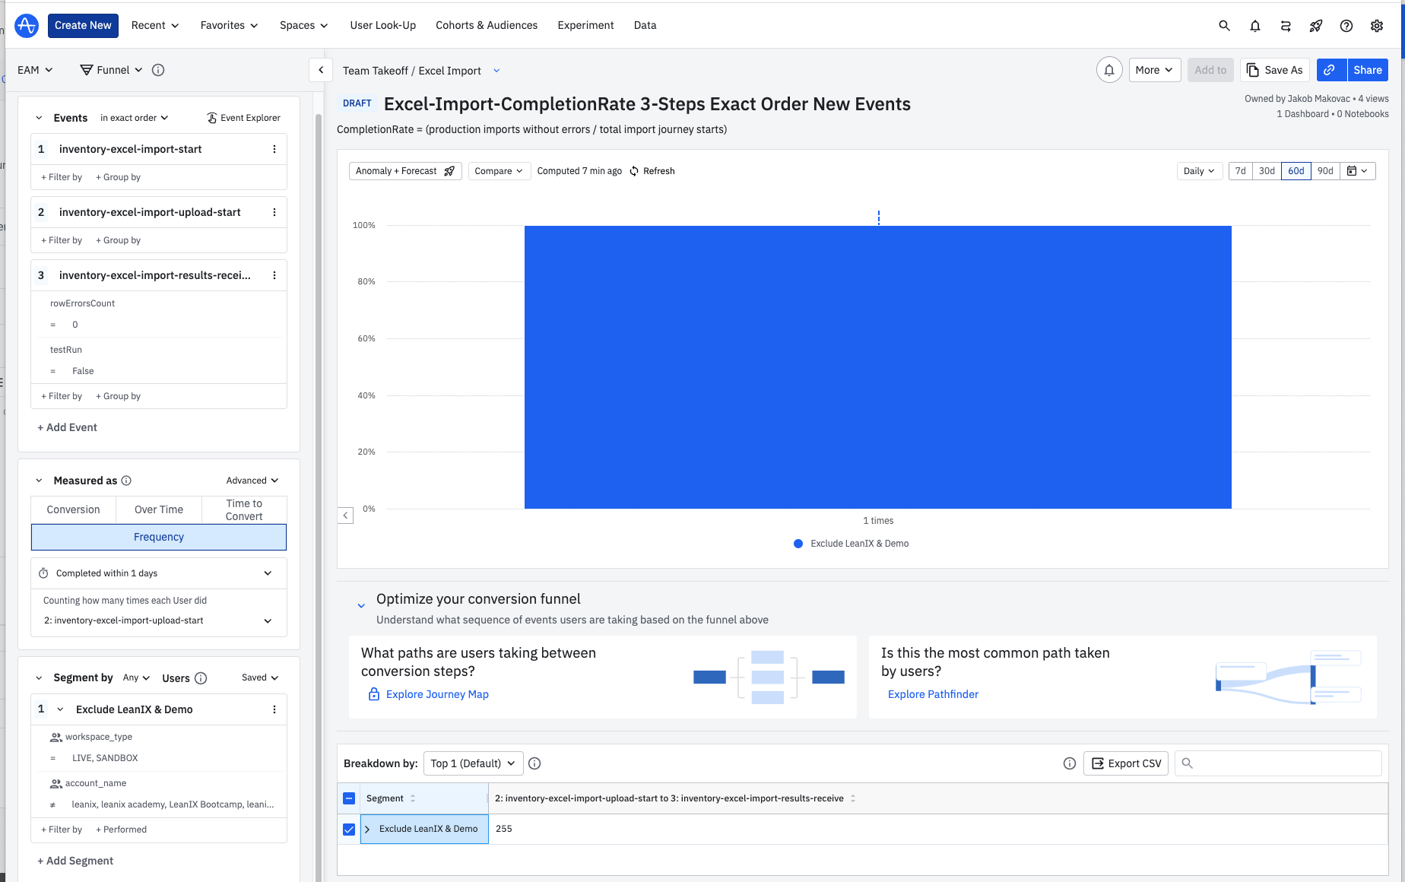1405x882 pixels.
Task: Open options menu for inventory-excel-import-results-receive event
Action: pyautogui.click(x=274, y=275)
